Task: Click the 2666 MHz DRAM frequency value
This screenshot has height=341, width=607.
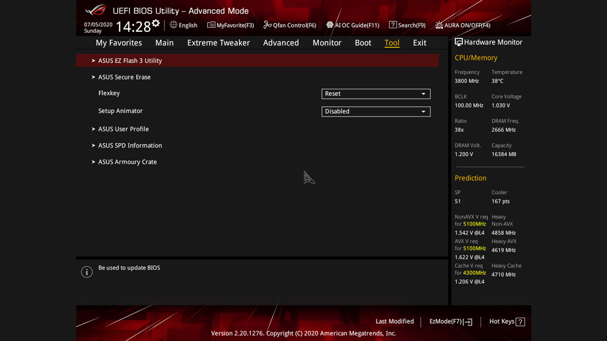Action: [x=504, y=130]
